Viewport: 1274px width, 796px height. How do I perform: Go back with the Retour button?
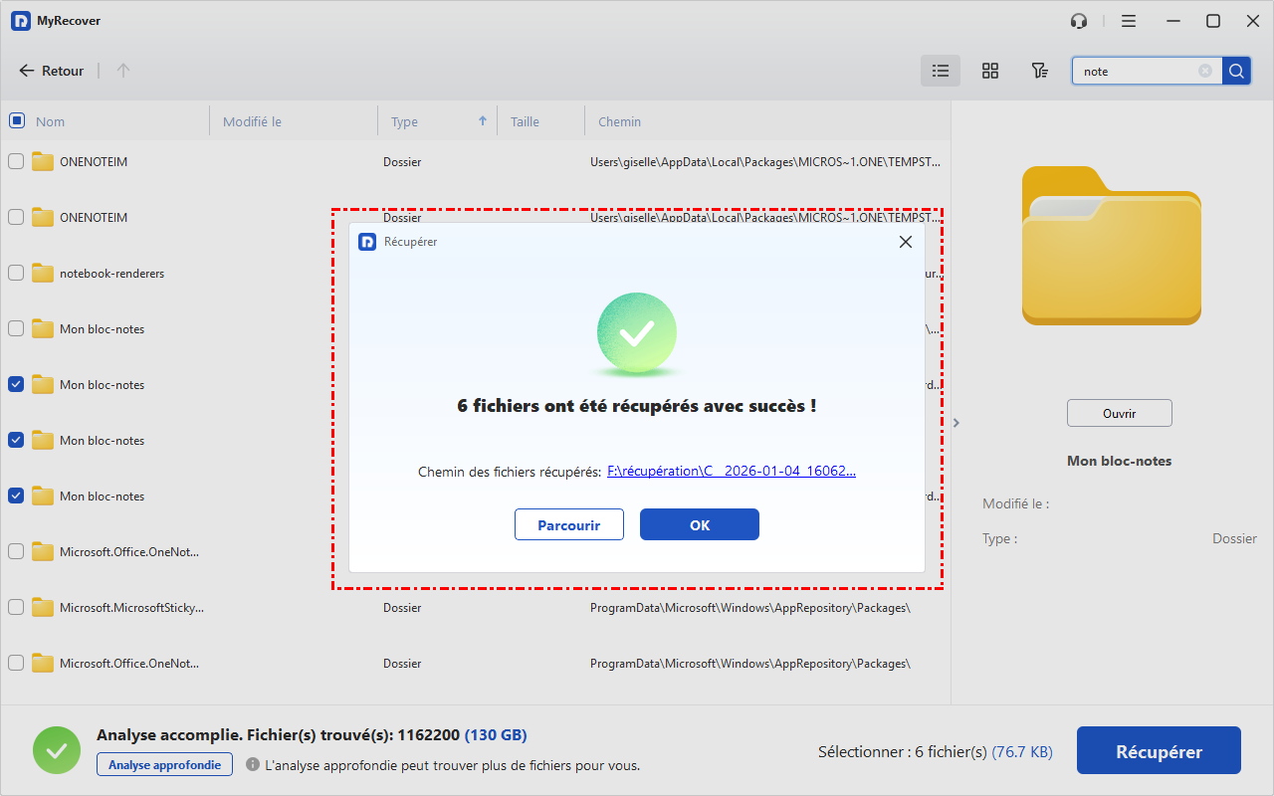52,71
